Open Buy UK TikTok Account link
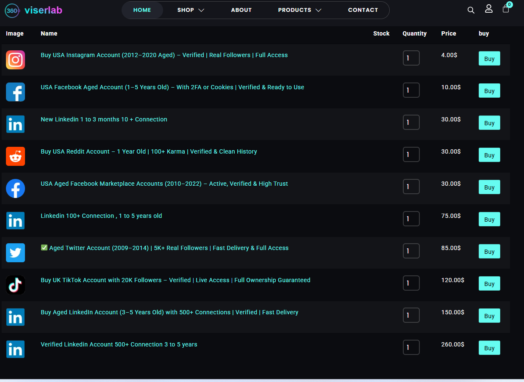 [175, 280]
